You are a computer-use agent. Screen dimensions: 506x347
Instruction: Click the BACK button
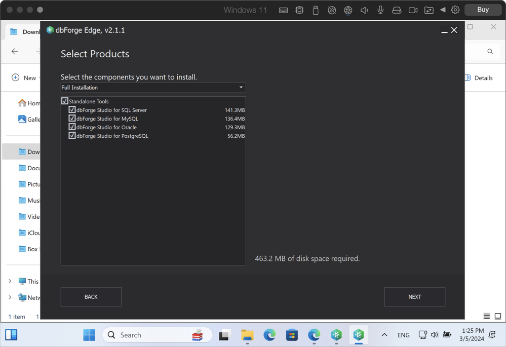point(91,297)
